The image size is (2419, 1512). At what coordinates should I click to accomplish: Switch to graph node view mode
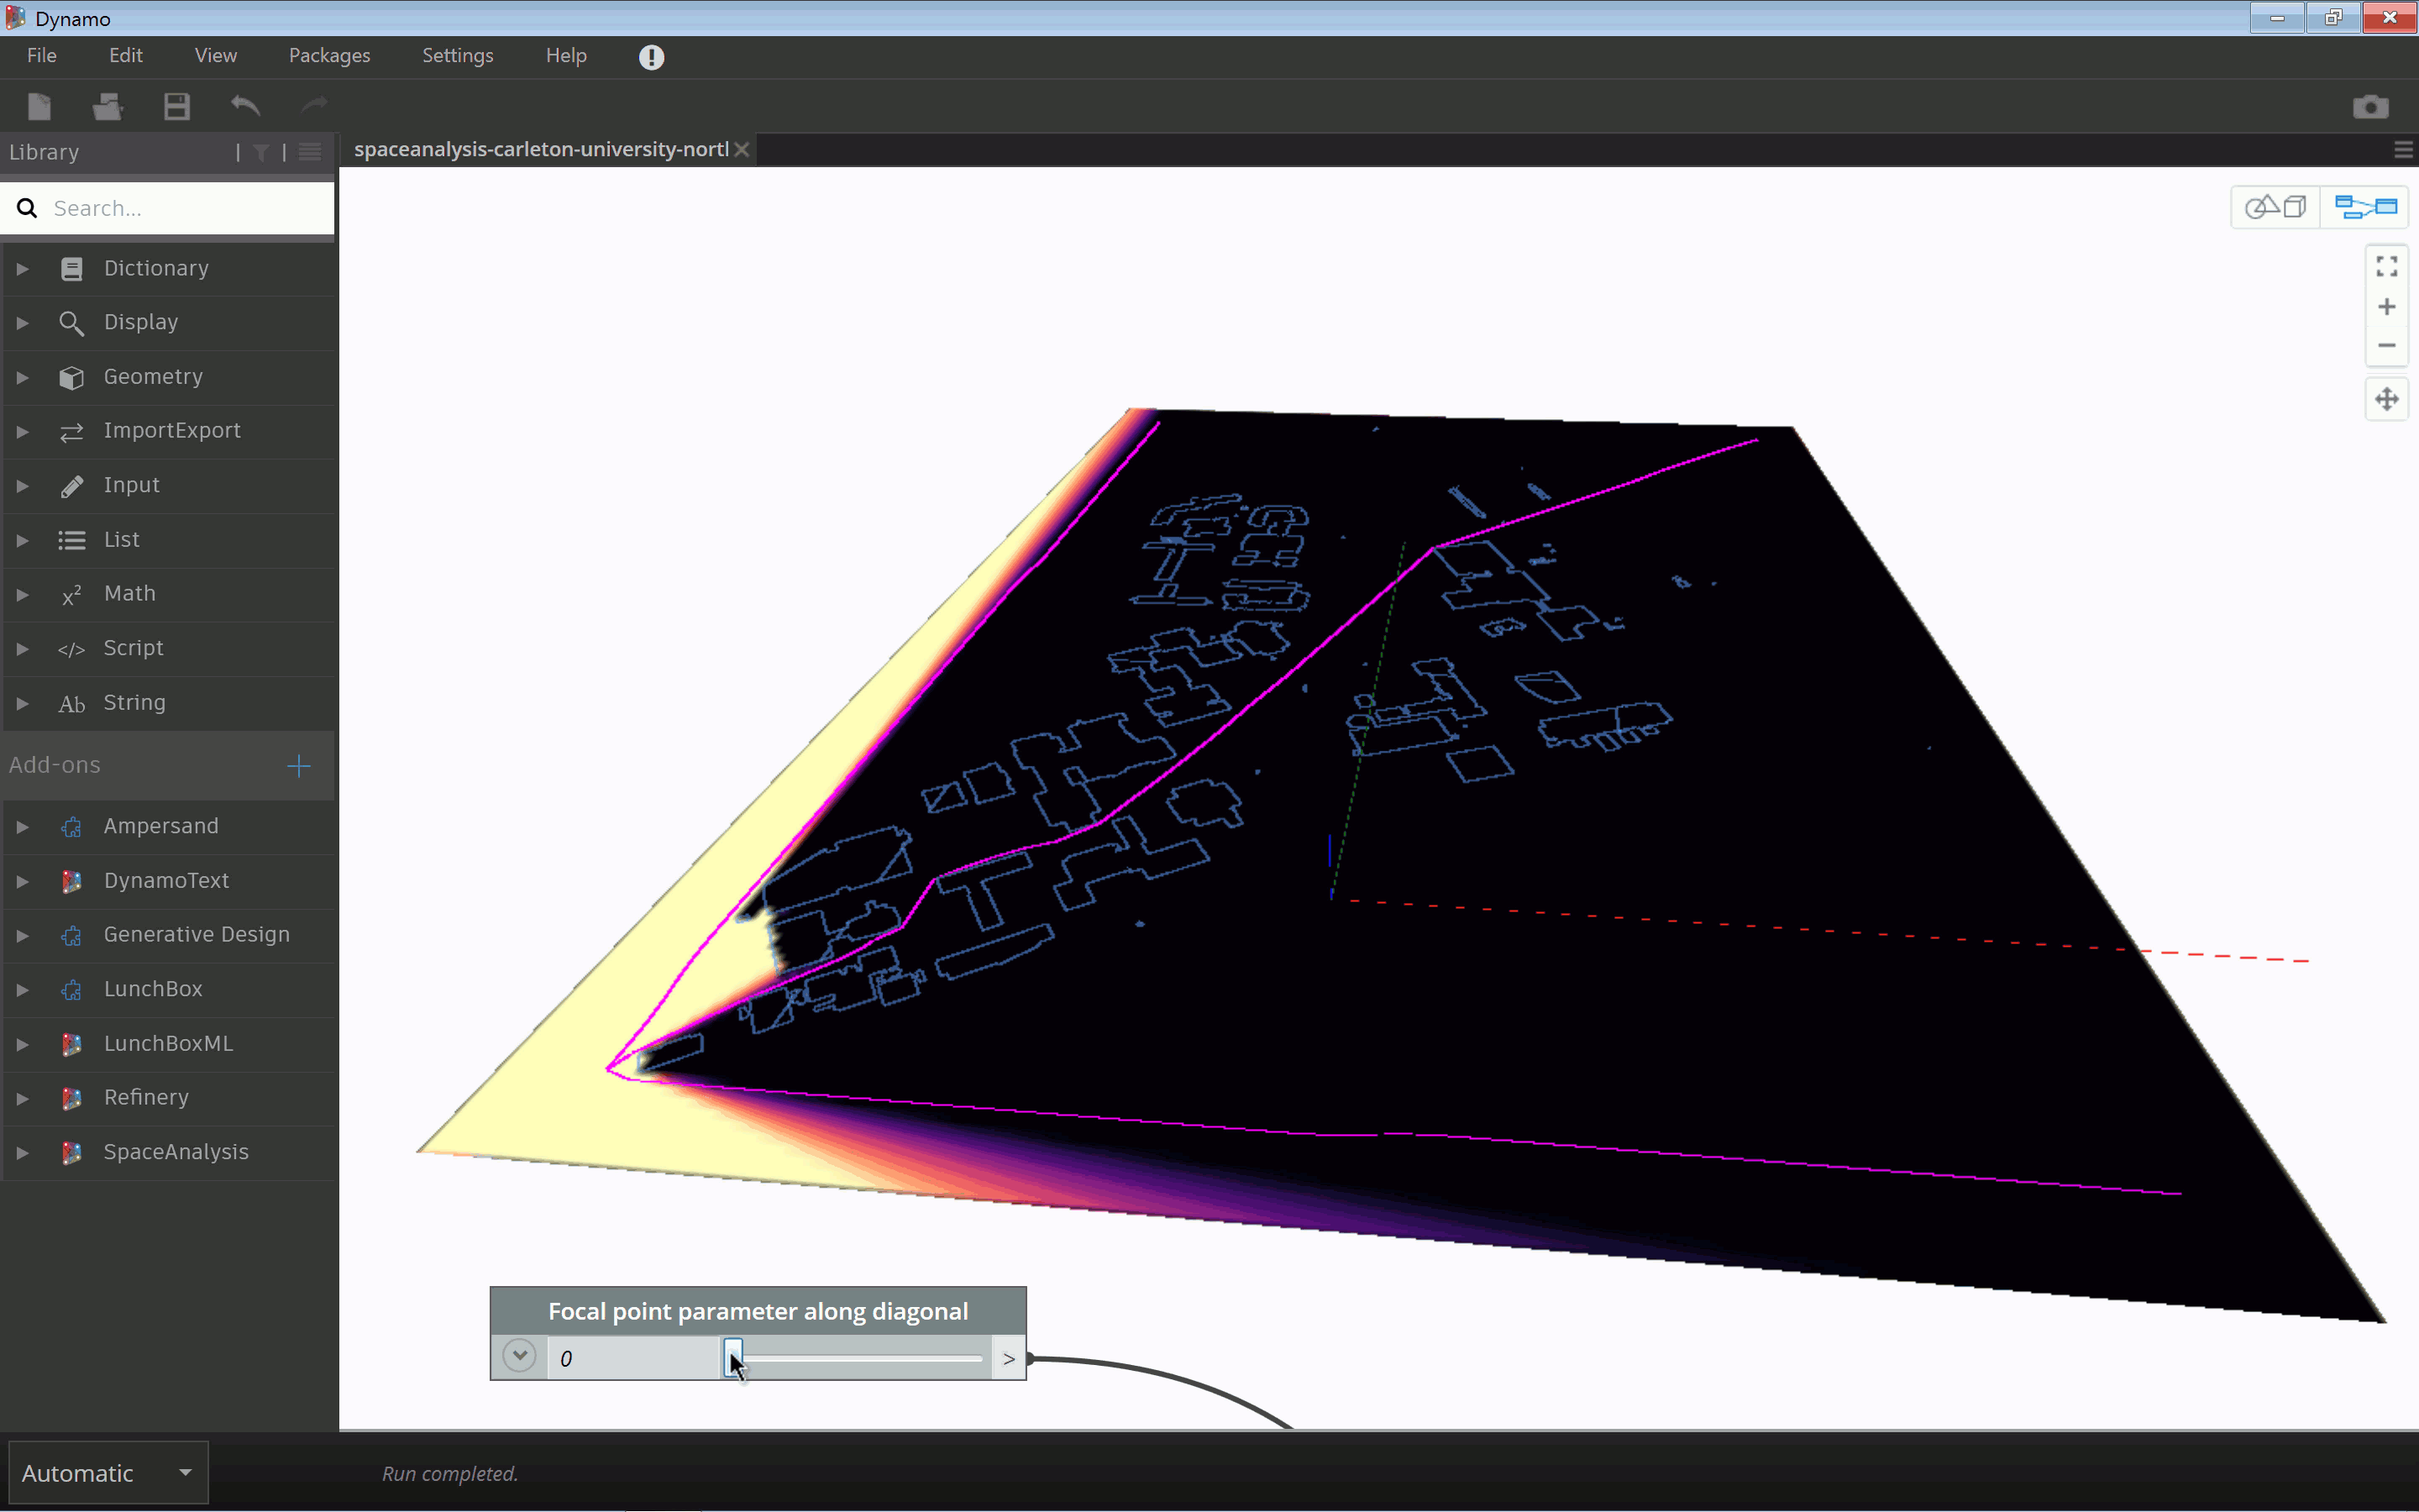[2365, 207]
